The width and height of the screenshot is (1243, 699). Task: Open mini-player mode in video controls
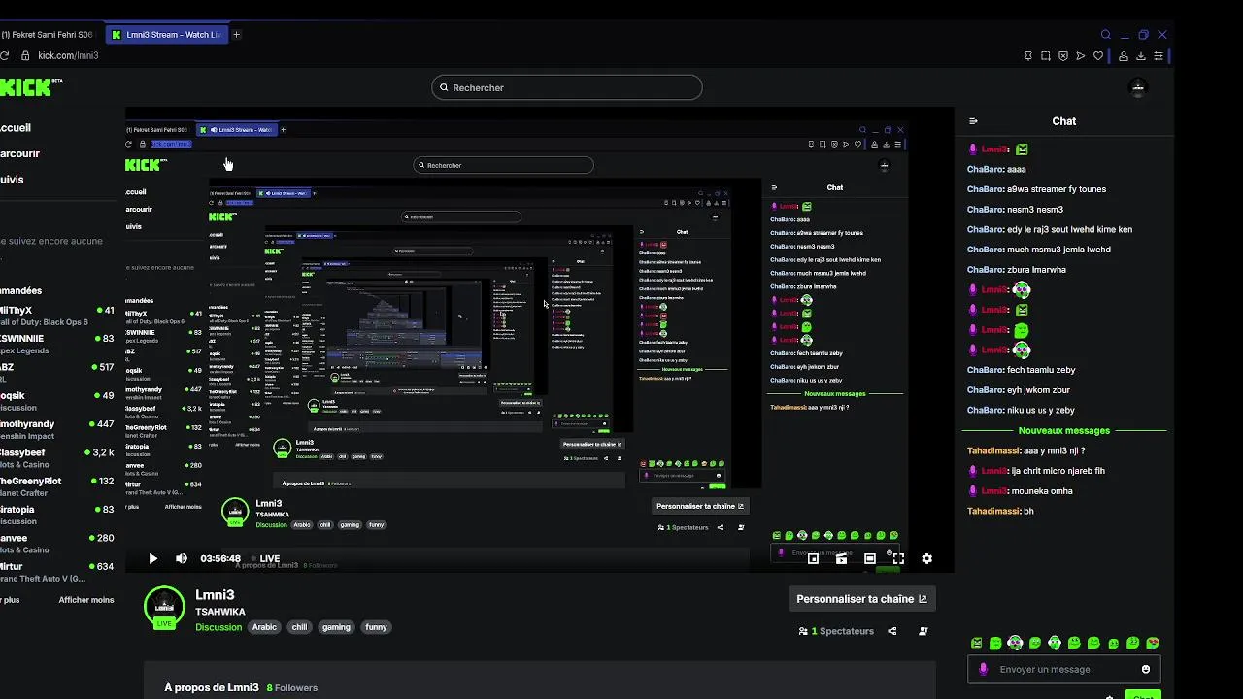pos(813,558)
